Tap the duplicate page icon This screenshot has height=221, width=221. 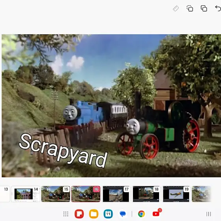click(204, 8)
